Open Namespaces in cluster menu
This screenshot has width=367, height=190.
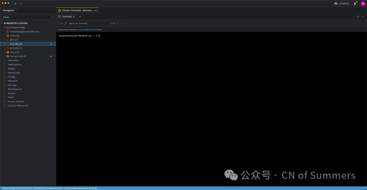coord(15,89)
